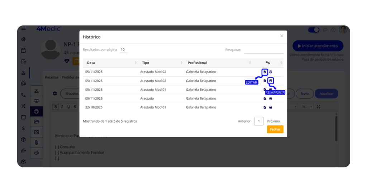
Task: Open the dollar sign finance icon in the sidebar
Action: coord(23,128)
